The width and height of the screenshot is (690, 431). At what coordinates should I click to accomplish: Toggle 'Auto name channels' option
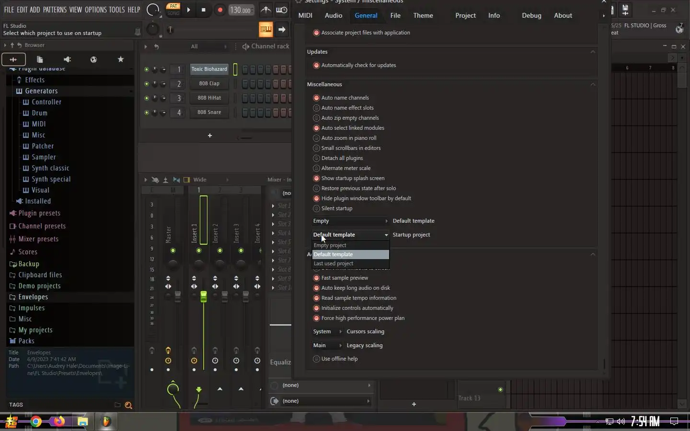pyautogui.click(x=316, y=98)
